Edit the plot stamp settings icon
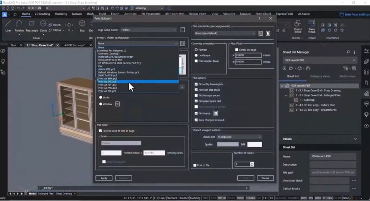 pyautogui.click(x=215, y=114)
